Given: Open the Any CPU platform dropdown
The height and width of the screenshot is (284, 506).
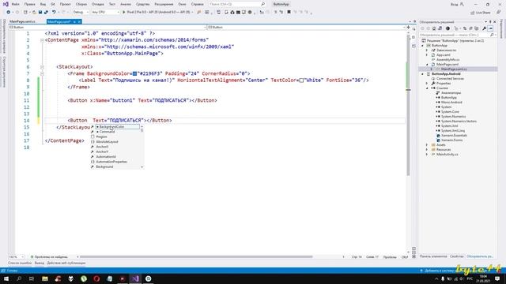Looking at the screenshot, I should tap(105, 13).
